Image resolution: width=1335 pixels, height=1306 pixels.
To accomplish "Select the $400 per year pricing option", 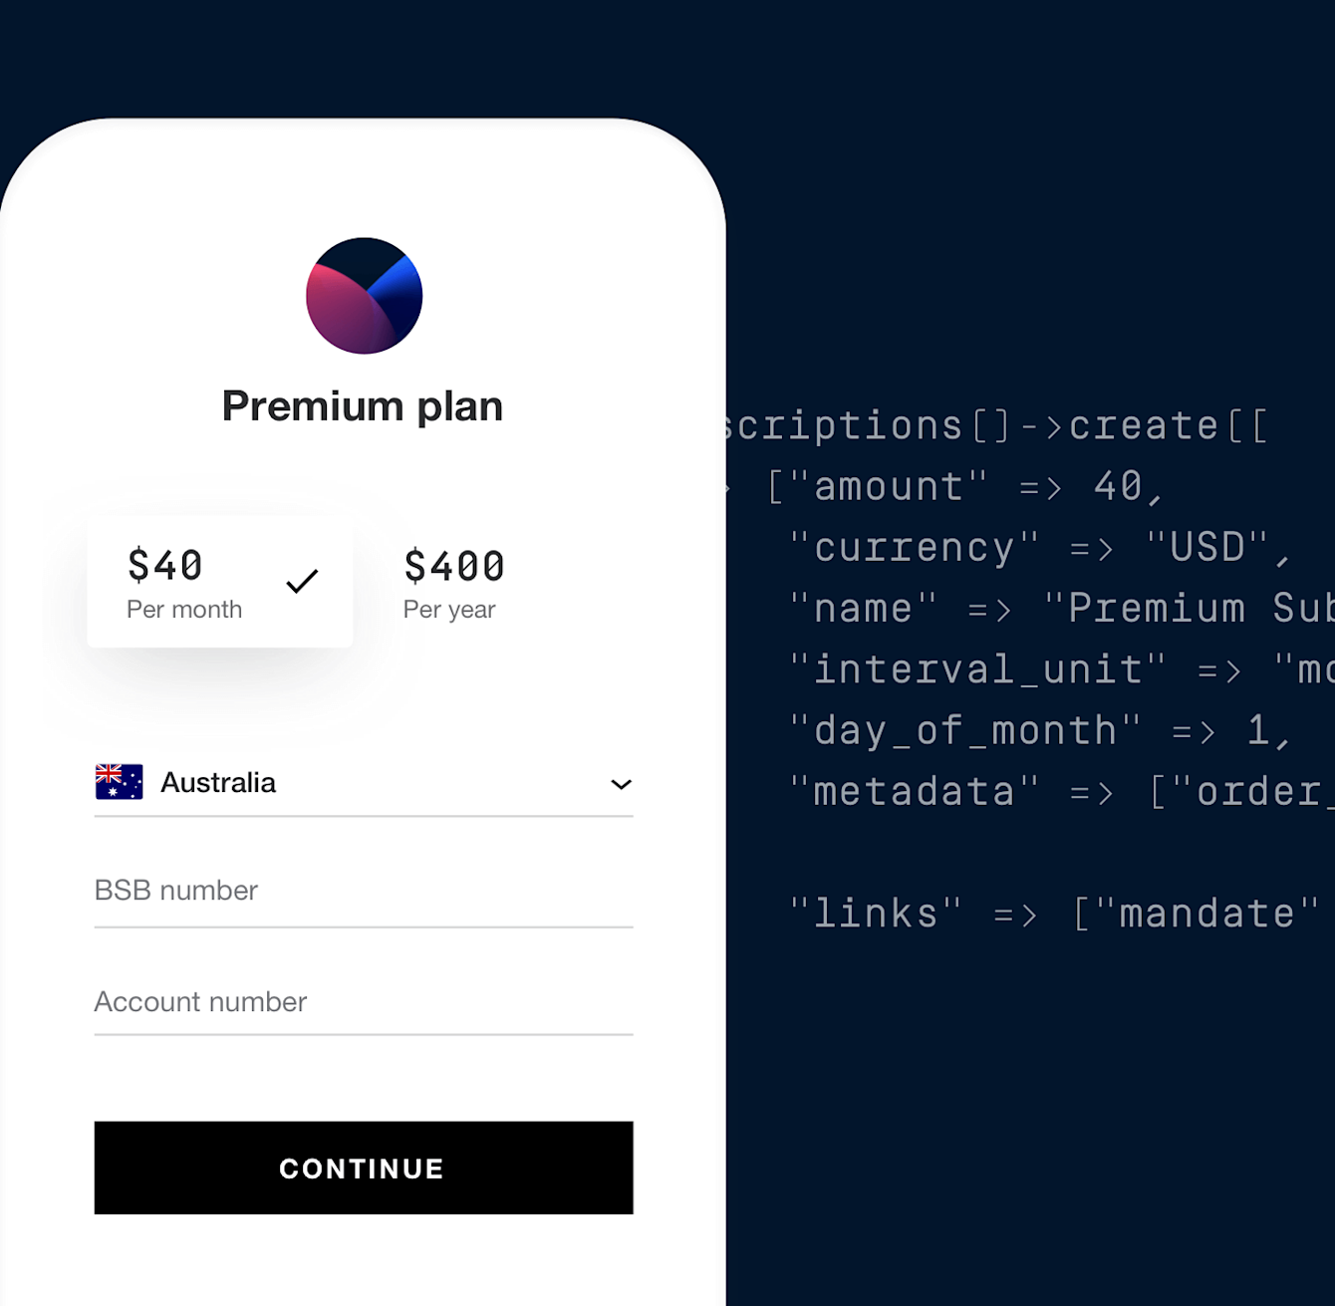I will tap(453, 583).
